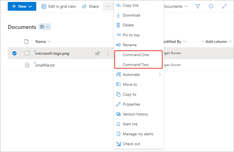Viewport: 234px width, 152px height.
Task: Click the Documents library title
Action: [22, 27]
